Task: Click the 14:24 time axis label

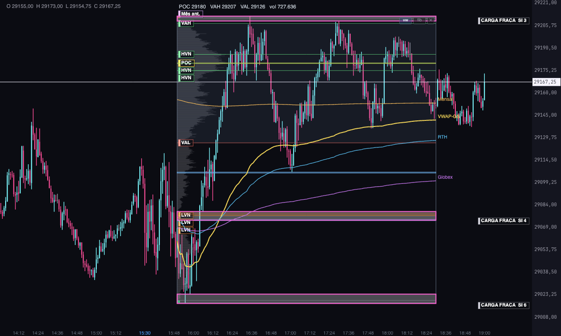Action: [x=38, y=333]
